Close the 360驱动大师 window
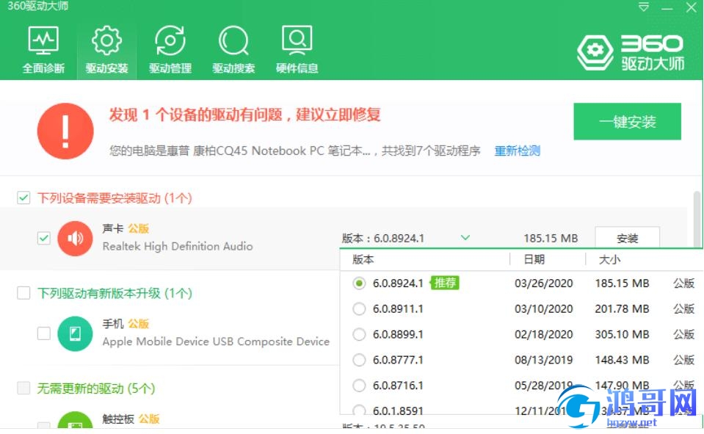Viewport: 704px width, 434px height. coord(692,7)
